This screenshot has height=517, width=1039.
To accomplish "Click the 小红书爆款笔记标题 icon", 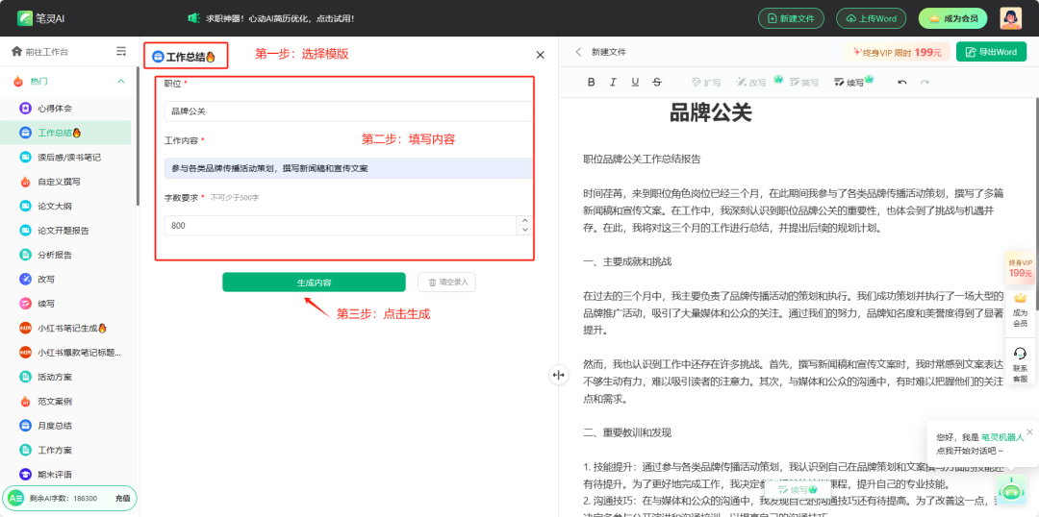I will [x=25, y=352].
